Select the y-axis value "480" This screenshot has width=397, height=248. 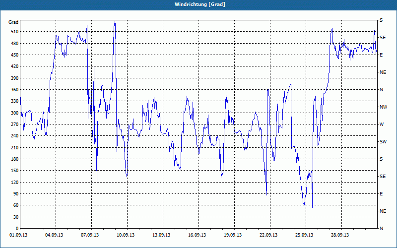(15, 43)
